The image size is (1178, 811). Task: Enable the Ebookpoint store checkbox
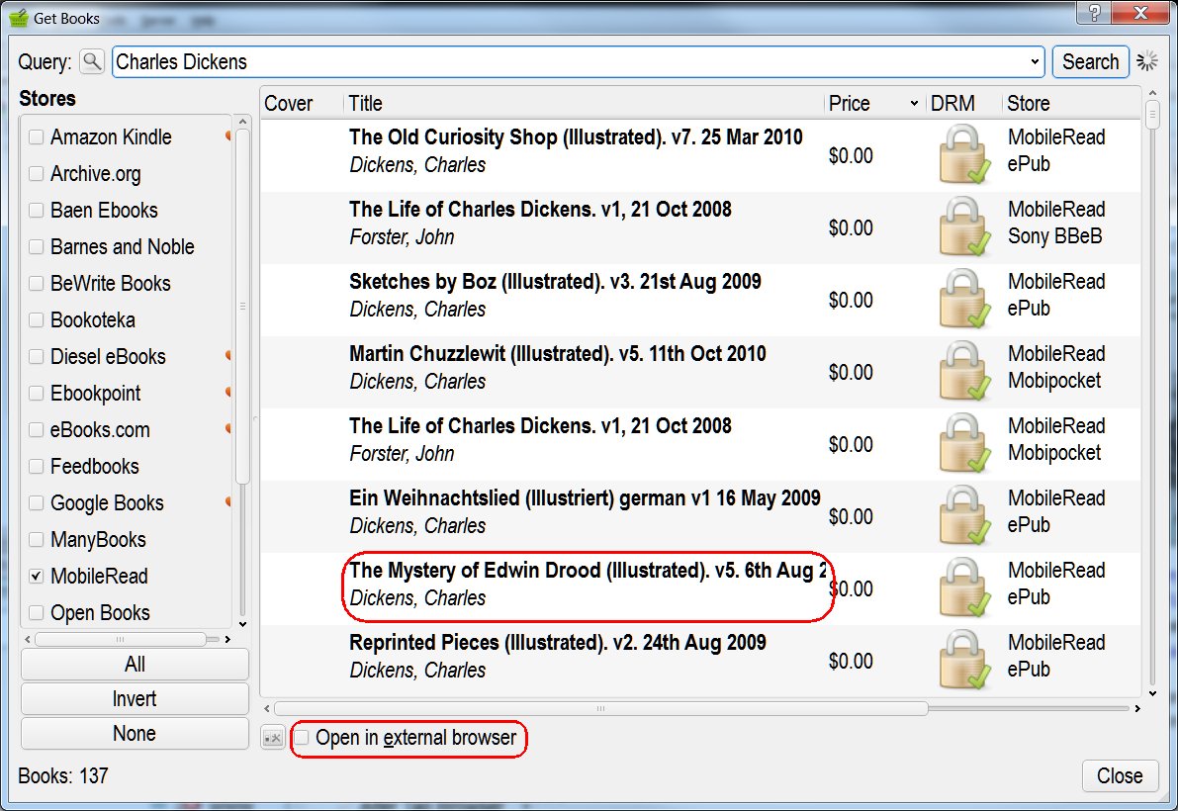click(x=36, y=393)
